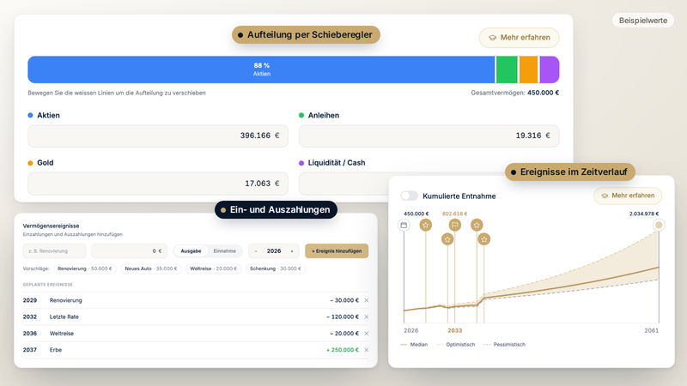Click the Gold amount input field
The width and height of the screenshot is (687, 386).
click(158, 184)
